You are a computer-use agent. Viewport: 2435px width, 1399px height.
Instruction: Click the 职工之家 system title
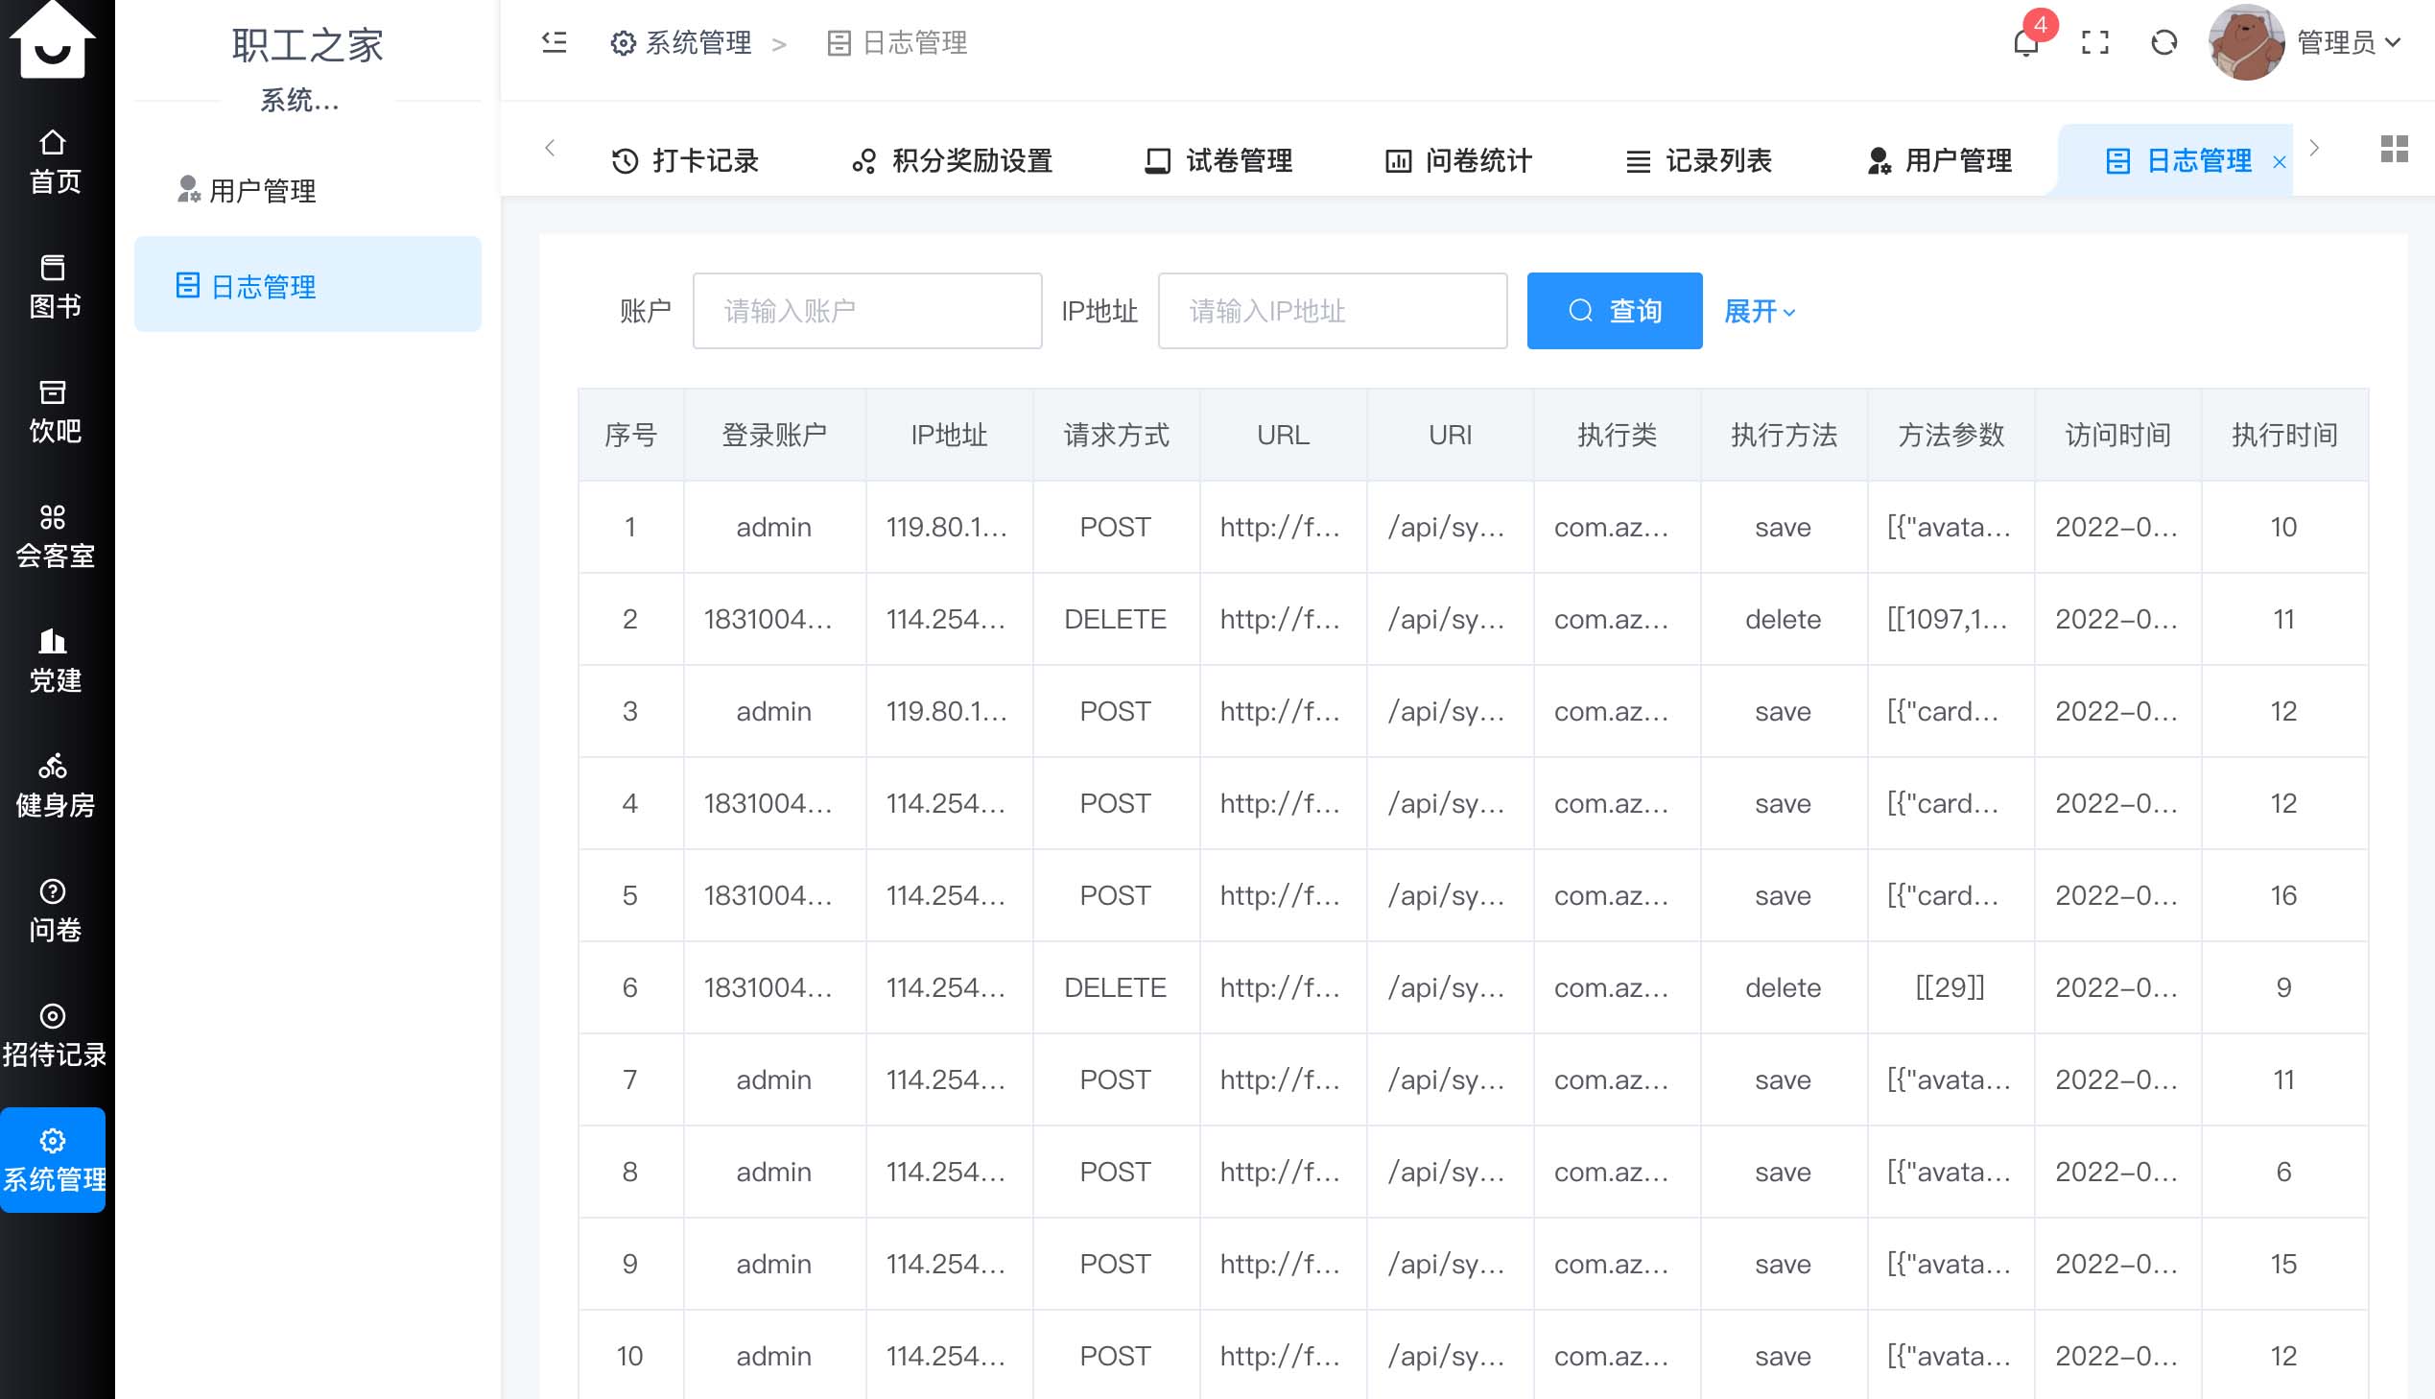(x=307, y=45)
